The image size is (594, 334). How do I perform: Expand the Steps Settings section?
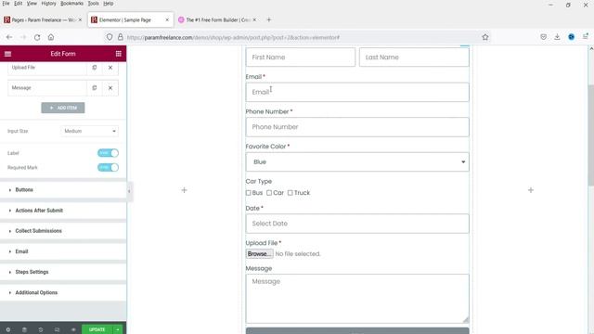coord(63,272)
